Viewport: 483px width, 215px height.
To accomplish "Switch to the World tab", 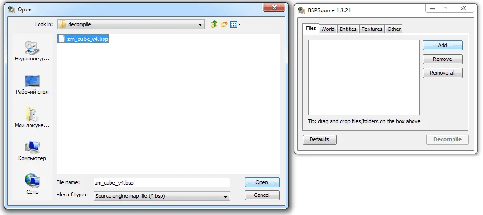I will [x=328, y=29].
